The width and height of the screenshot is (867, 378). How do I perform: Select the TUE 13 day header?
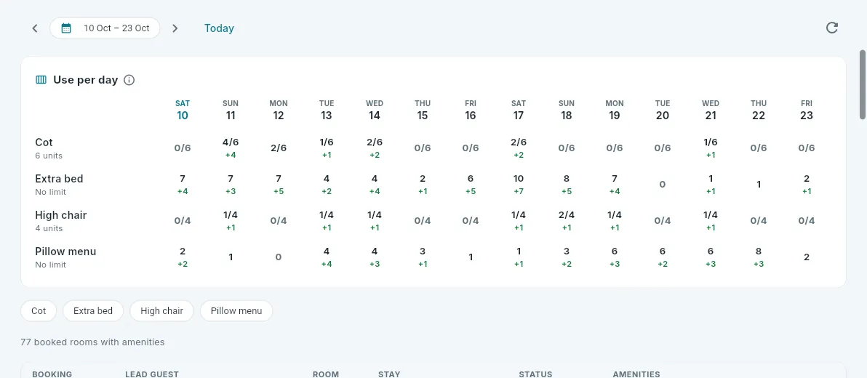(x=327, y=110)
